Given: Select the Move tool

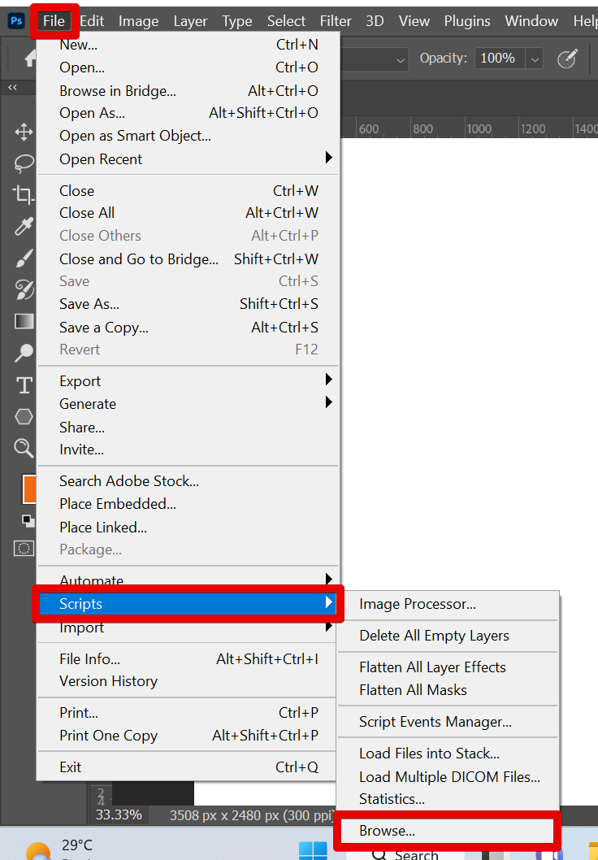Looking at the screenshot, I should [x=24, y=132].
